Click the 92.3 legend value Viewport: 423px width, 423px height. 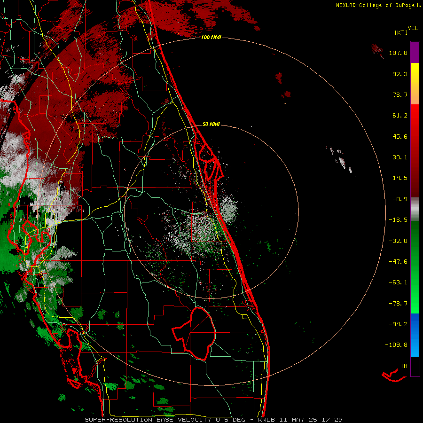(x=400, y=74)
